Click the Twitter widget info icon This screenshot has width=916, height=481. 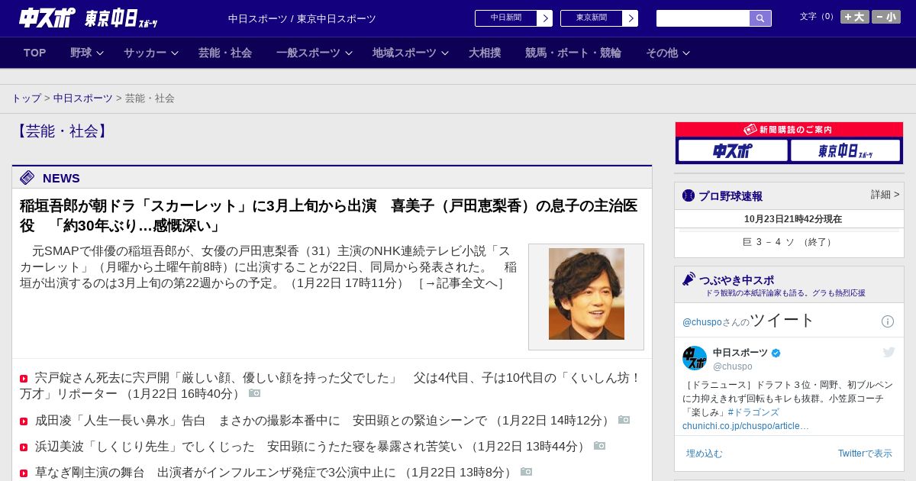(x=888, y=321)
